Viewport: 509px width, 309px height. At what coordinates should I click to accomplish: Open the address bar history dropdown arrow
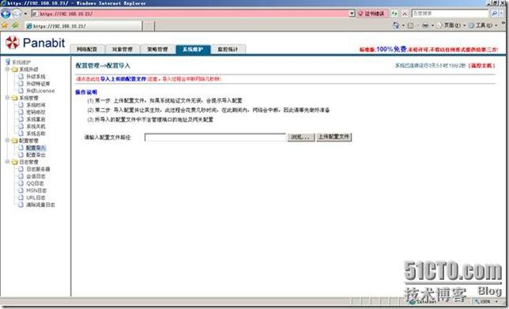[352, 13]
